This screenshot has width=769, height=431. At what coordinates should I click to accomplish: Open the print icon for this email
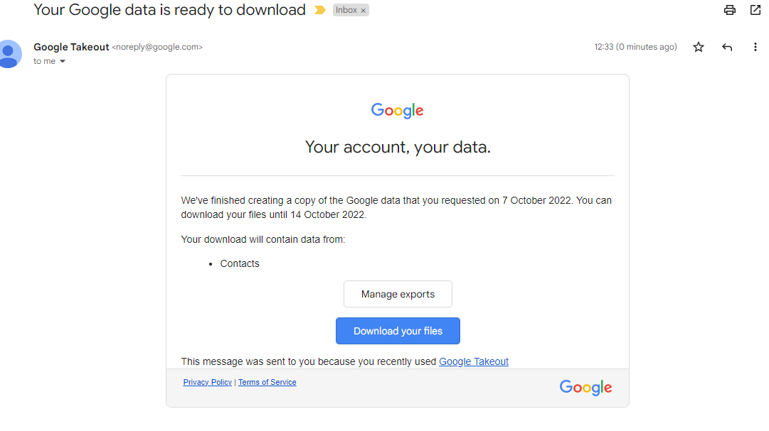point(729,10)
